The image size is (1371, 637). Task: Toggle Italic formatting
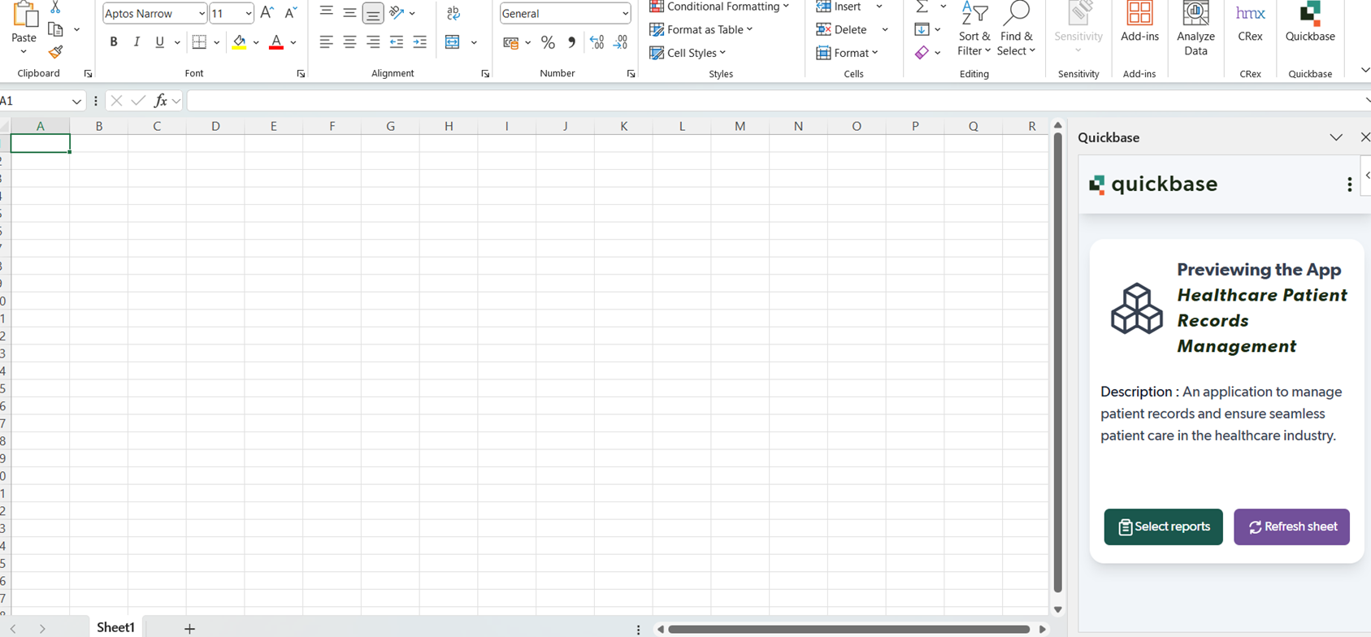pos(137,42)
